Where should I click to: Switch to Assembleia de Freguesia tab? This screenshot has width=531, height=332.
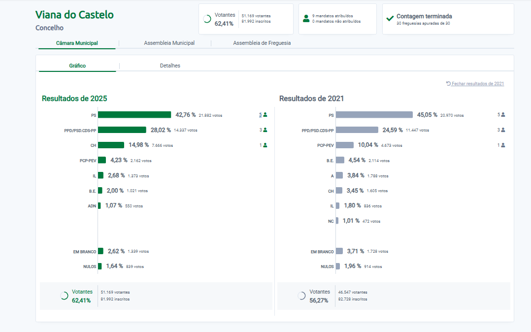click(x=262, y=43)
